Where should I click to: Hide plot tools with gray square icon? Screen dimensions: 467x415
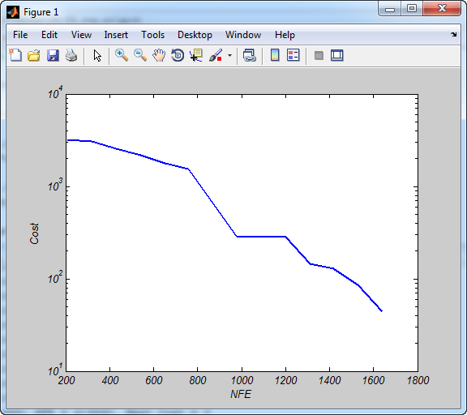[319, 55]
